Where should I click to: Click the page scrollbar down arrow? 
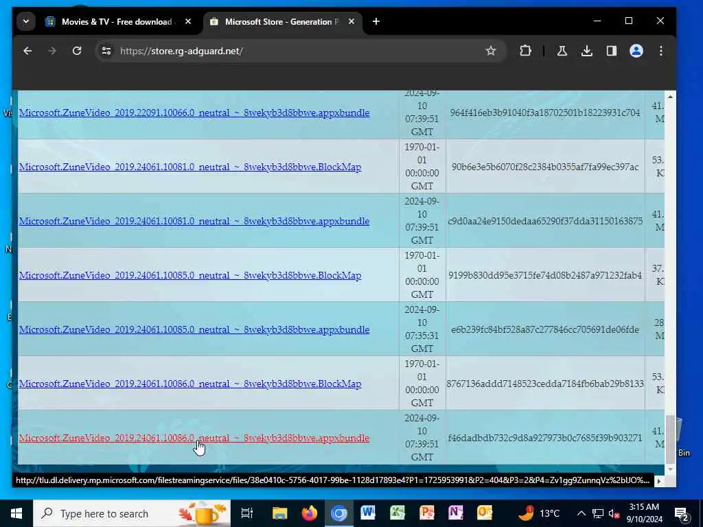670,469
